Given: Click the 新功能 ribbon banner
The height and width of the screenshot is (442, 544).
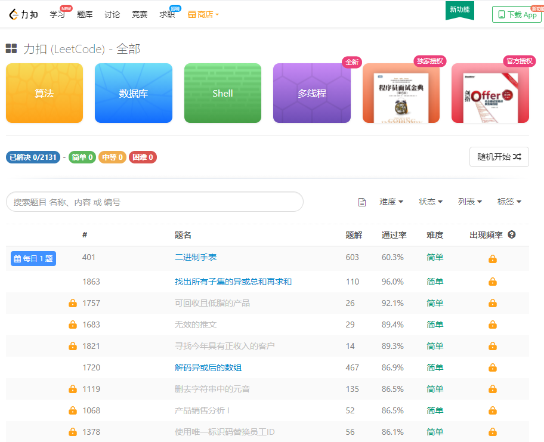Looking at the screenshot, I should 460,10.
